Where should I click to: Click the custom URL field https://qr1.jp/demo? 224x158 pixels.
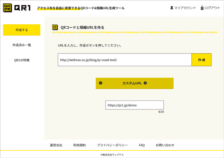[x=134, y=105]
